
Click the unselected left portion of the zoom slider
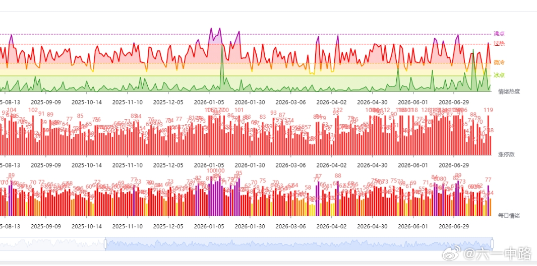tap(52, 244)
